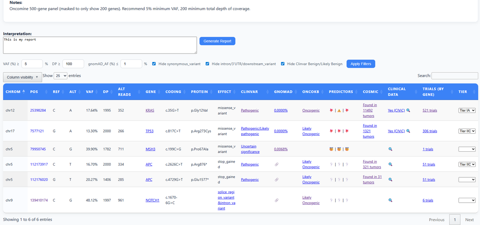Click the 39.90% VAF cell
This screenshot has width=480, height=225.
coord(92,149)
